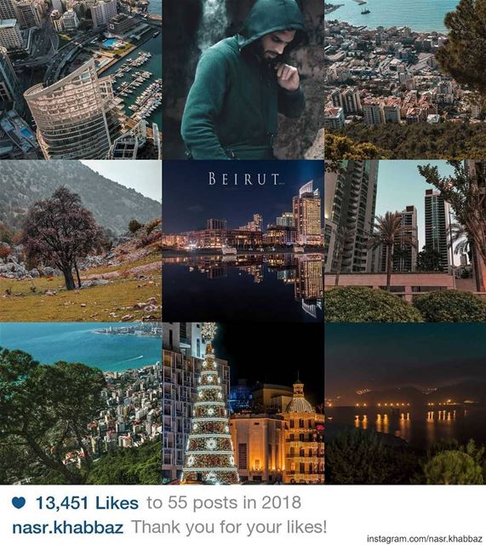Click the star atop the Christmas tree
This screenshot has width=486, height=545.
coord(209,330)
